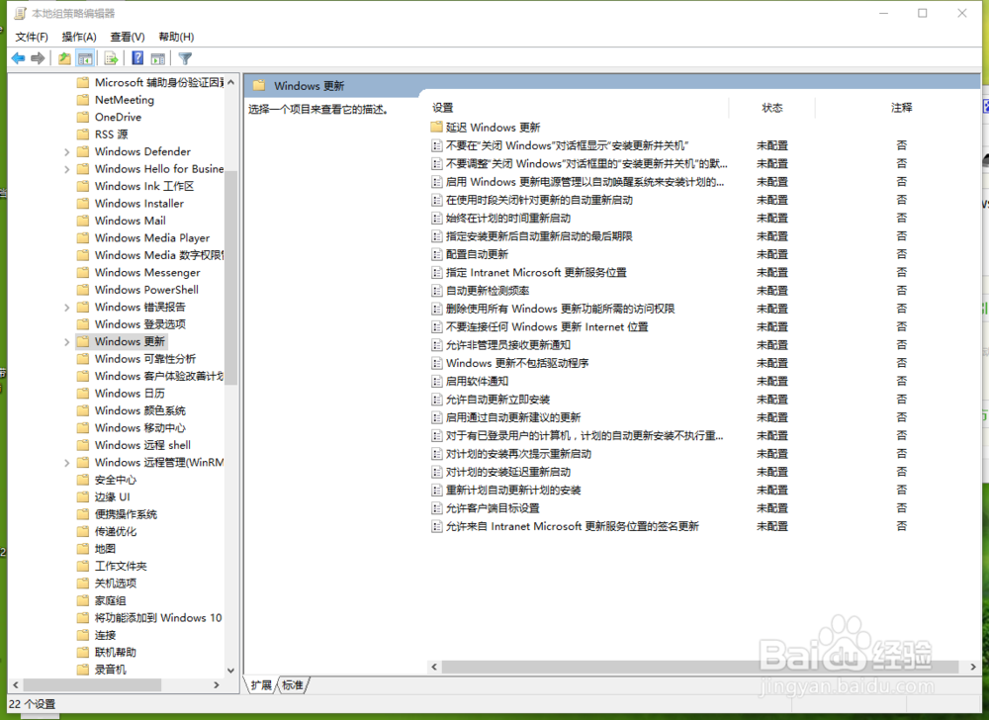Open the Help toolbar icon
The height and width of the screenshot is (720, 989).
pos(137,58)
